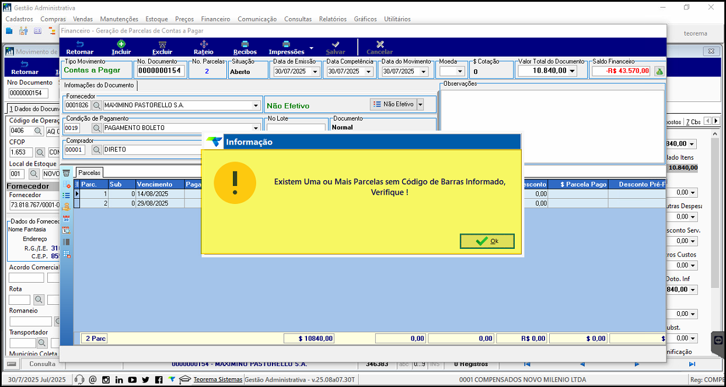
Task: Expand the Moeda combo box
Action: (460, 72)
